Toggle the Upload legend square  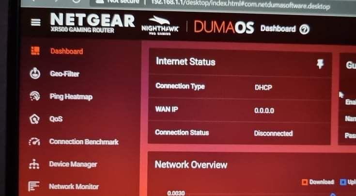pos(343,182)
